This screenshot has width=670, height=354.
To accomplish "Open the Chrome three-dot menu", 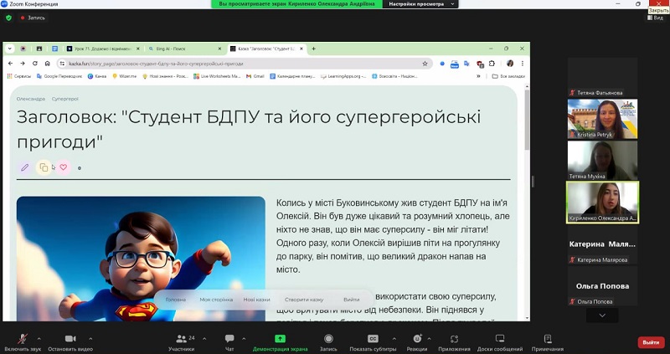I will coord(522,64).
